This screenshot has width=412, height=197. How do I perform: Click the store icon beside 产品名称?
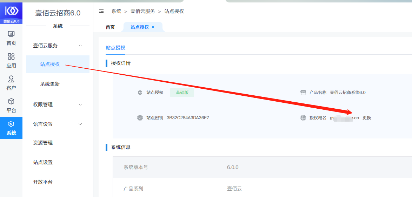coord(303,93)
